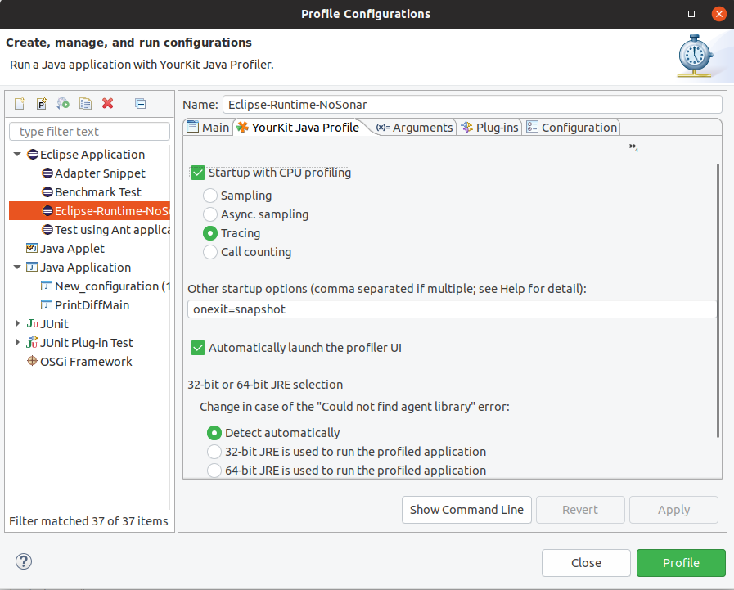Duplicate the selected launch configuration
Viewport: 734px width, 590px height.
point(85,103)
